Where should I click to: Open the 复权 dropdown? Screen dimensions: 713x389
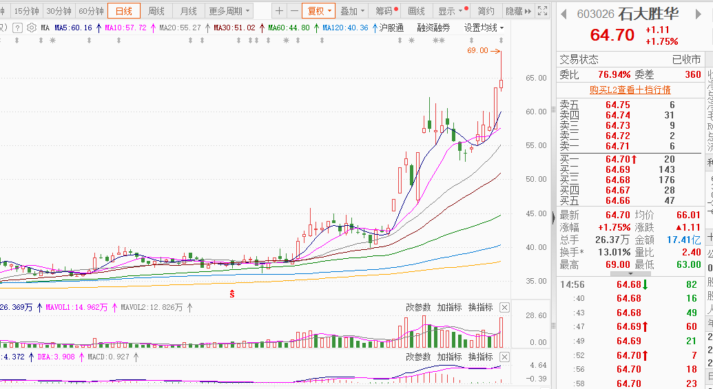(x=319, y=11)
